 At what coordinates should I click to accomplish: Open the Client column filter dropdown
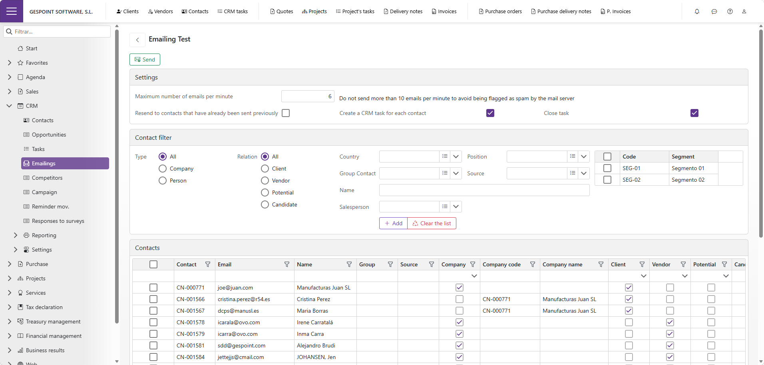[643, 276]
